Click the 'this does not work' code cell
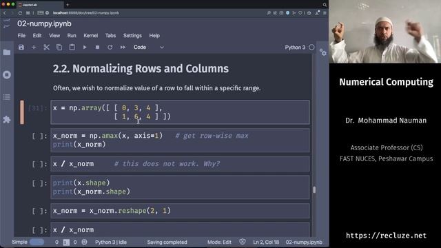The width and height of the screenshot is (441, 248). 180,164
